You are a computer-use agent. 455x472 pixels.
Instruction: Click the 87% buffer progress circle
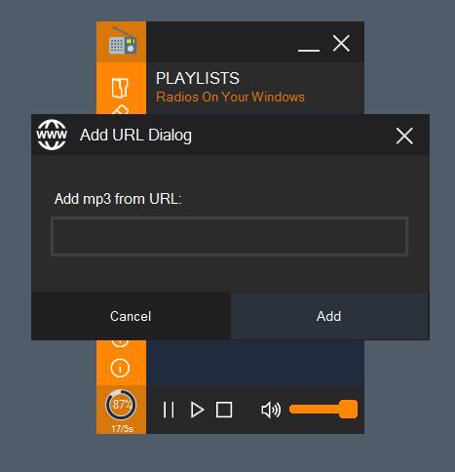pyautogui.click(x=121, y=405)
